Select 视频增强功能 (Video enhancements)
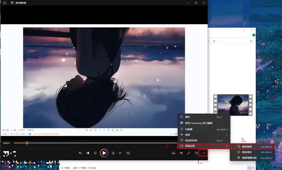This screenshot has width=282, height=170. click(x=253, y=158)
